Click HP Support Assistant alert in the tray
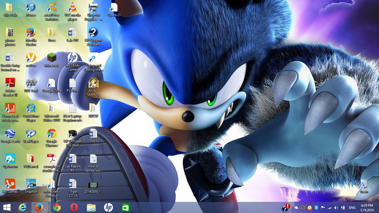The image size is (379, 213). [286, 208]
